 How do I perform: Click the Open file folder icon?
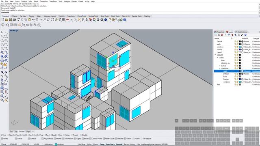tap(6, 20)
